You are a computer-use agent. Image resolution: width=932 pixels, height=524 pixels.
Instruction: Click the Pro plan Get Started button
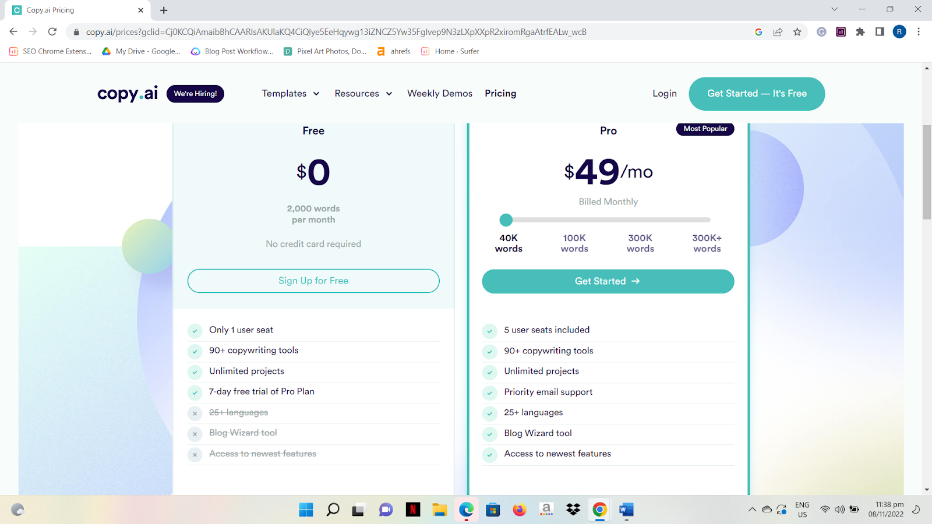[x=608, y=281]
